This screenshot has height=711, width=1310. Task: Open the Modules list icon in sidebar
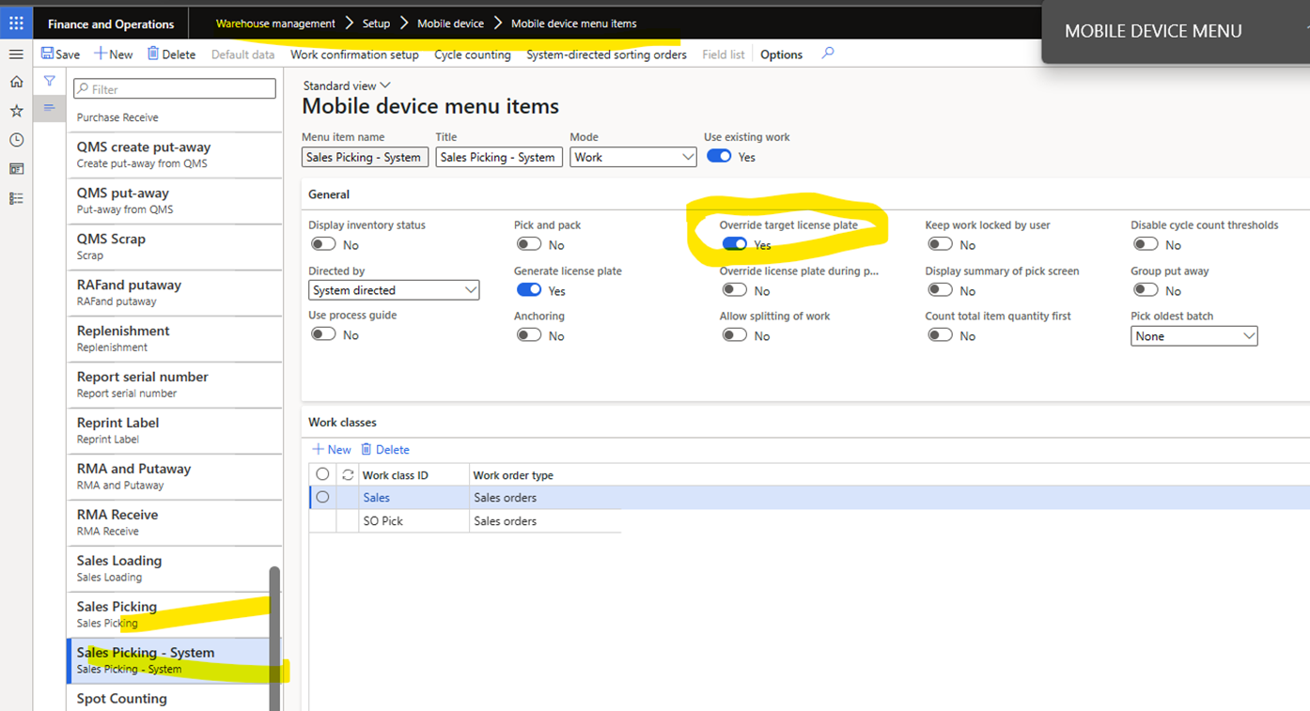[16, 198]
